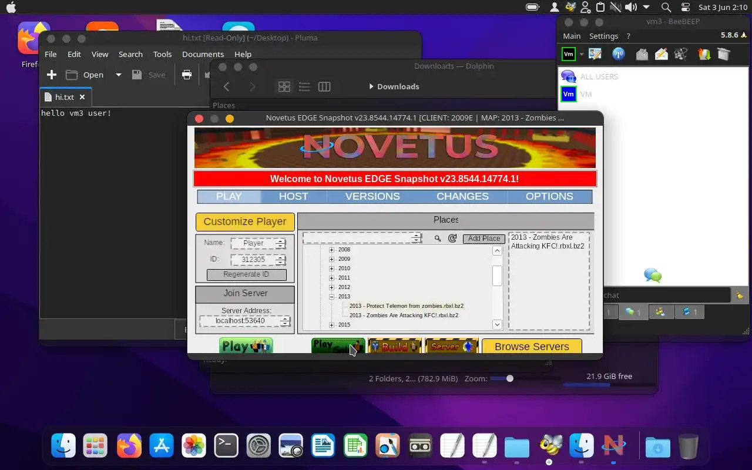Click Dolphin details list view button
This screenshot has width=752, height=470.
coord(304,86)
